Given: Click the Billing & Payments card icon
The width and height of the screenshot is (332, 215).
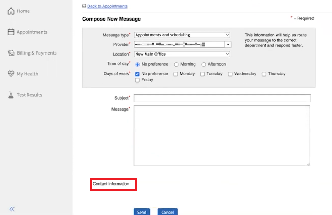Looking at the screenshot, I should (11, 53).
